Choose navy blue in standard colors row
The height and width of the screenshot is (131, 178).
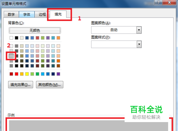pos(53,74)
